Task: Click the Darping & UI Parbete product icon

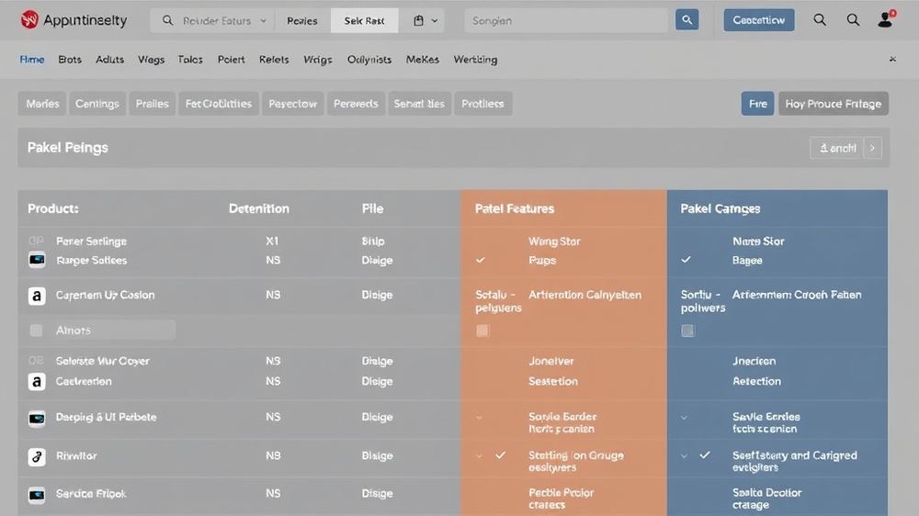Action: (37, 418)
